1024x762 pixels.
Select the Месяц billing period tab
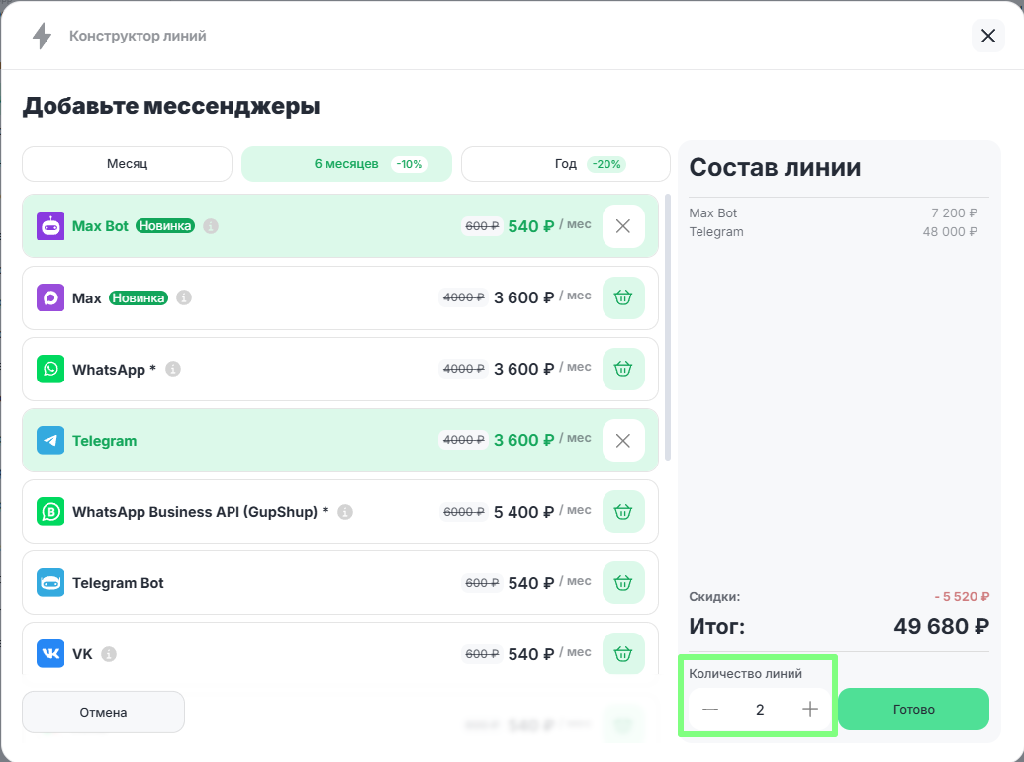click(128, 164)
